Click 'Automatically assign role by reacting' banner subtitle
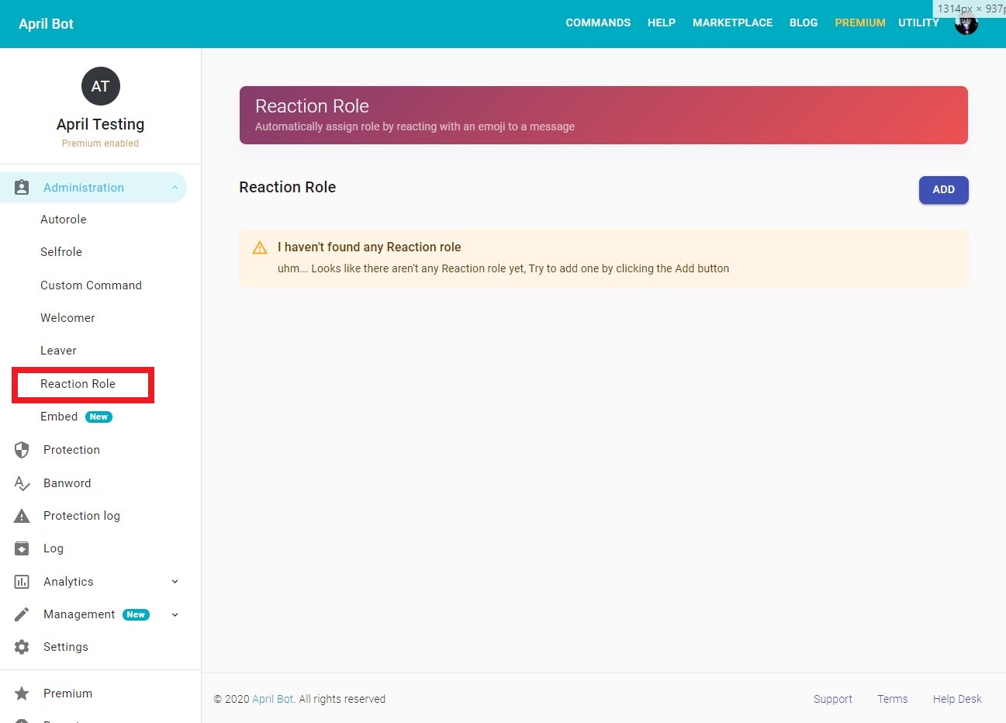The height and width of the screenshot is (723, 1006). pyautogui.click(x=415, y=126)
